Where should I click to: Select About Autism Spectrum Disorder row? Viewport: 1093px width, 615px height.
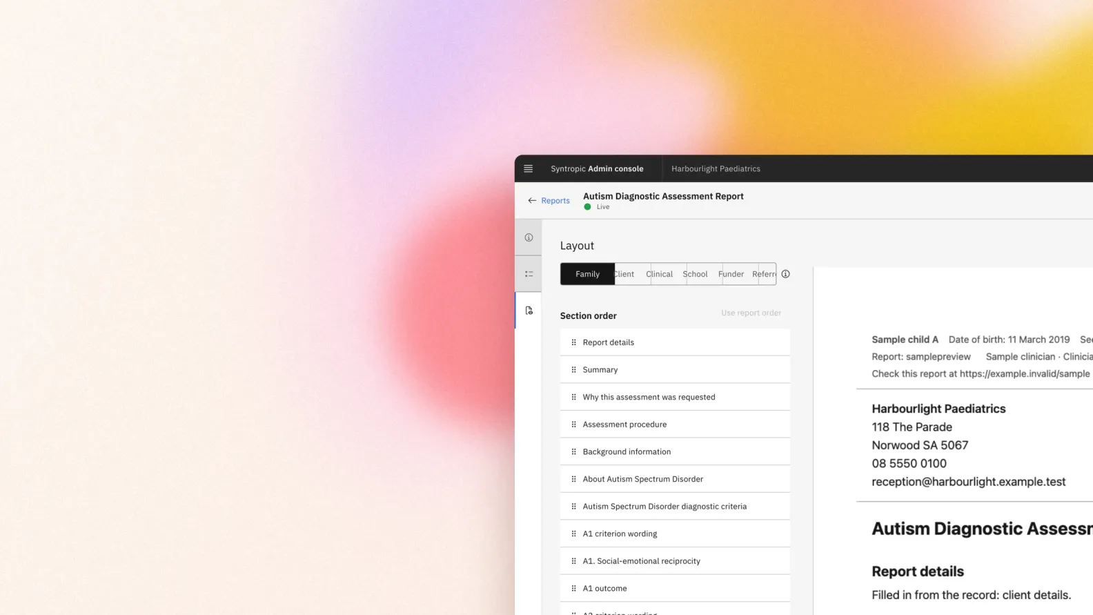pos(675,479)
